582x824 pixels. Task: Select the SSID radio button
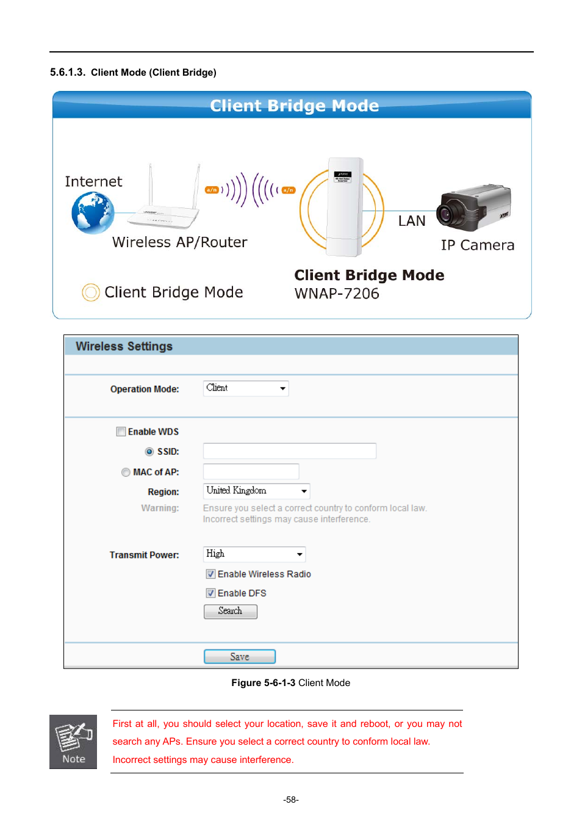149,452
